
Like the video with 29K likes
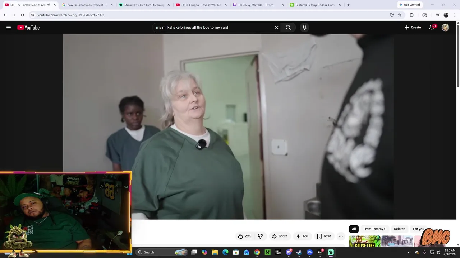pos(244,236)
